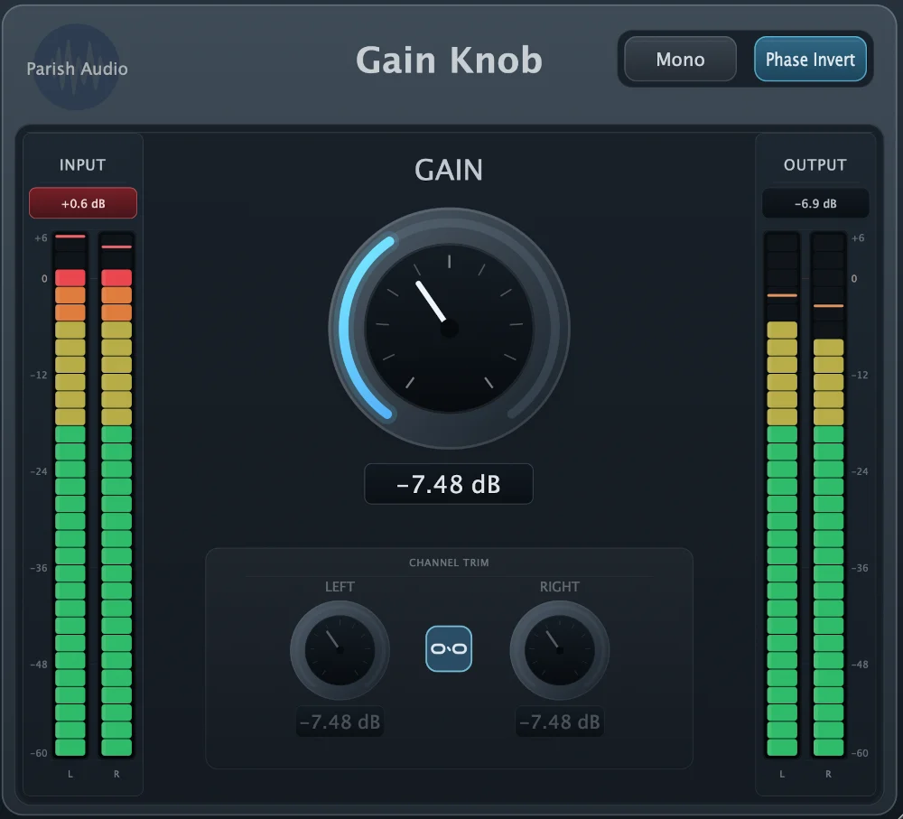Screen dimensions: 903x819
Task: Click the -60 mark on input scale
Action: pos(39,753)
